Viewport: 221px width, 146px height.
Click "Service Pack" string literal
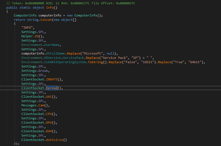click(x=114, y=58)
